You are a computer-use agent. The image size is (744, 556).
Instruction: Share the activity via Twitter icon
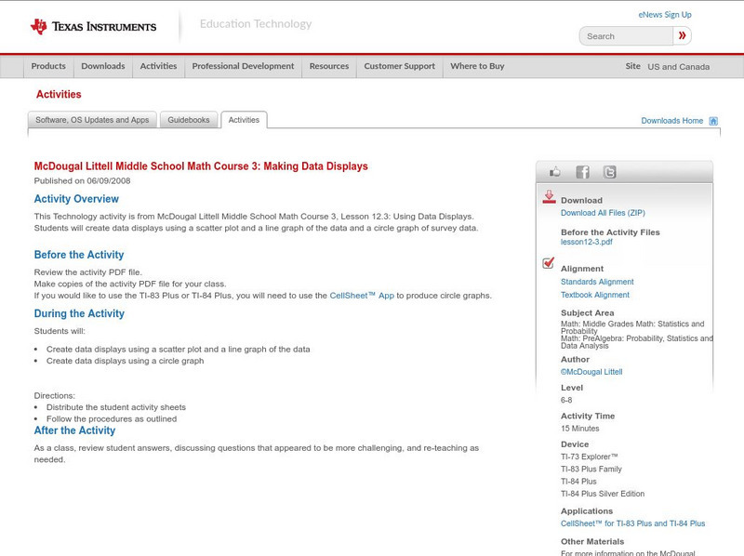coord(609,172)
